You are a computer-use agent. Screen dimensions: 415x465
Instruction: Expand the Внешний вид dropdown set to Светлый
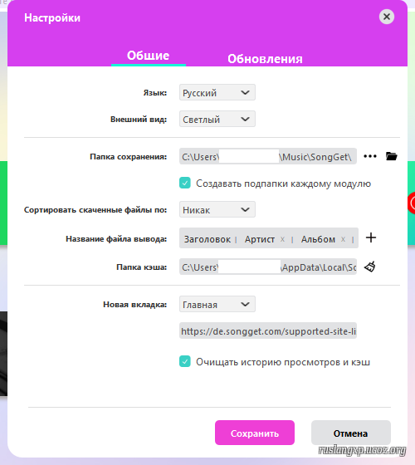coord(217,119)
